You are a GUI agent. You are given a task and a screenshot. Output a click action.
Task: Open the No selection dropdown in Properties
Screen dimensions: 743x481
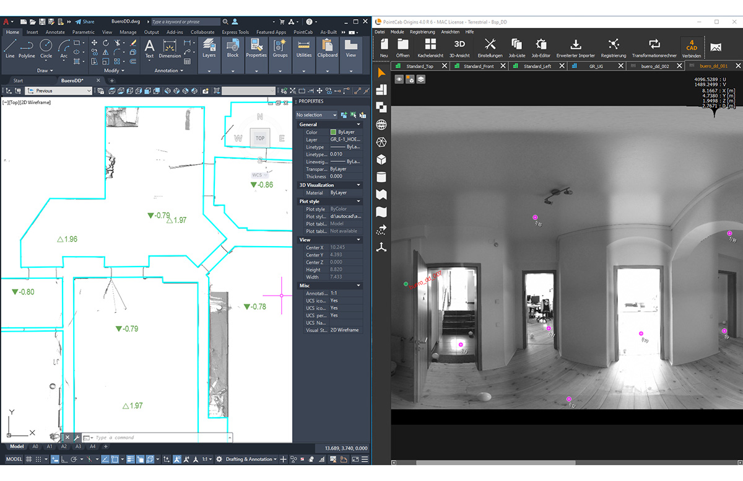(316, 115)
